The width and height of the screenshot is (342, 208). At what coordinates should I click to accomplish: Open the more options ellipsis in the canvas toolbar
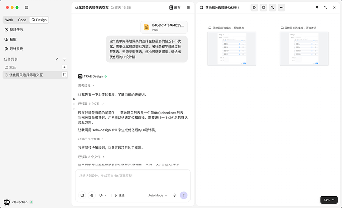(282, 7)
